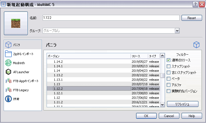This screenshot has width=206, height=123.
Task: Select the ATLauncher label in sidebar
Action: click(x=21, y=72)
